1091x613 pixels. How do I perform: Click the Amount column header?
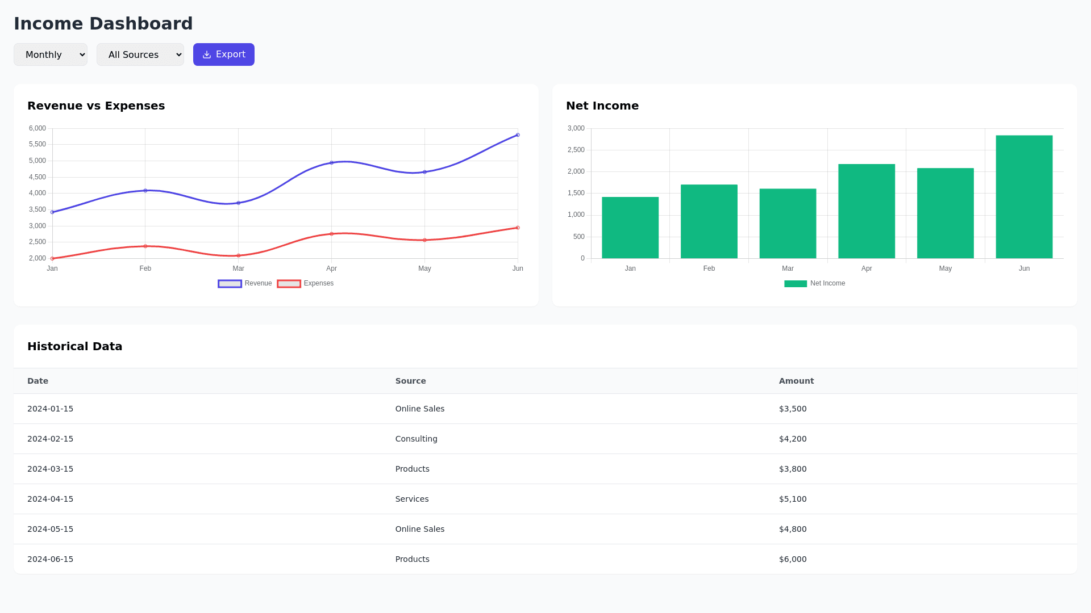tap(796, 381)
